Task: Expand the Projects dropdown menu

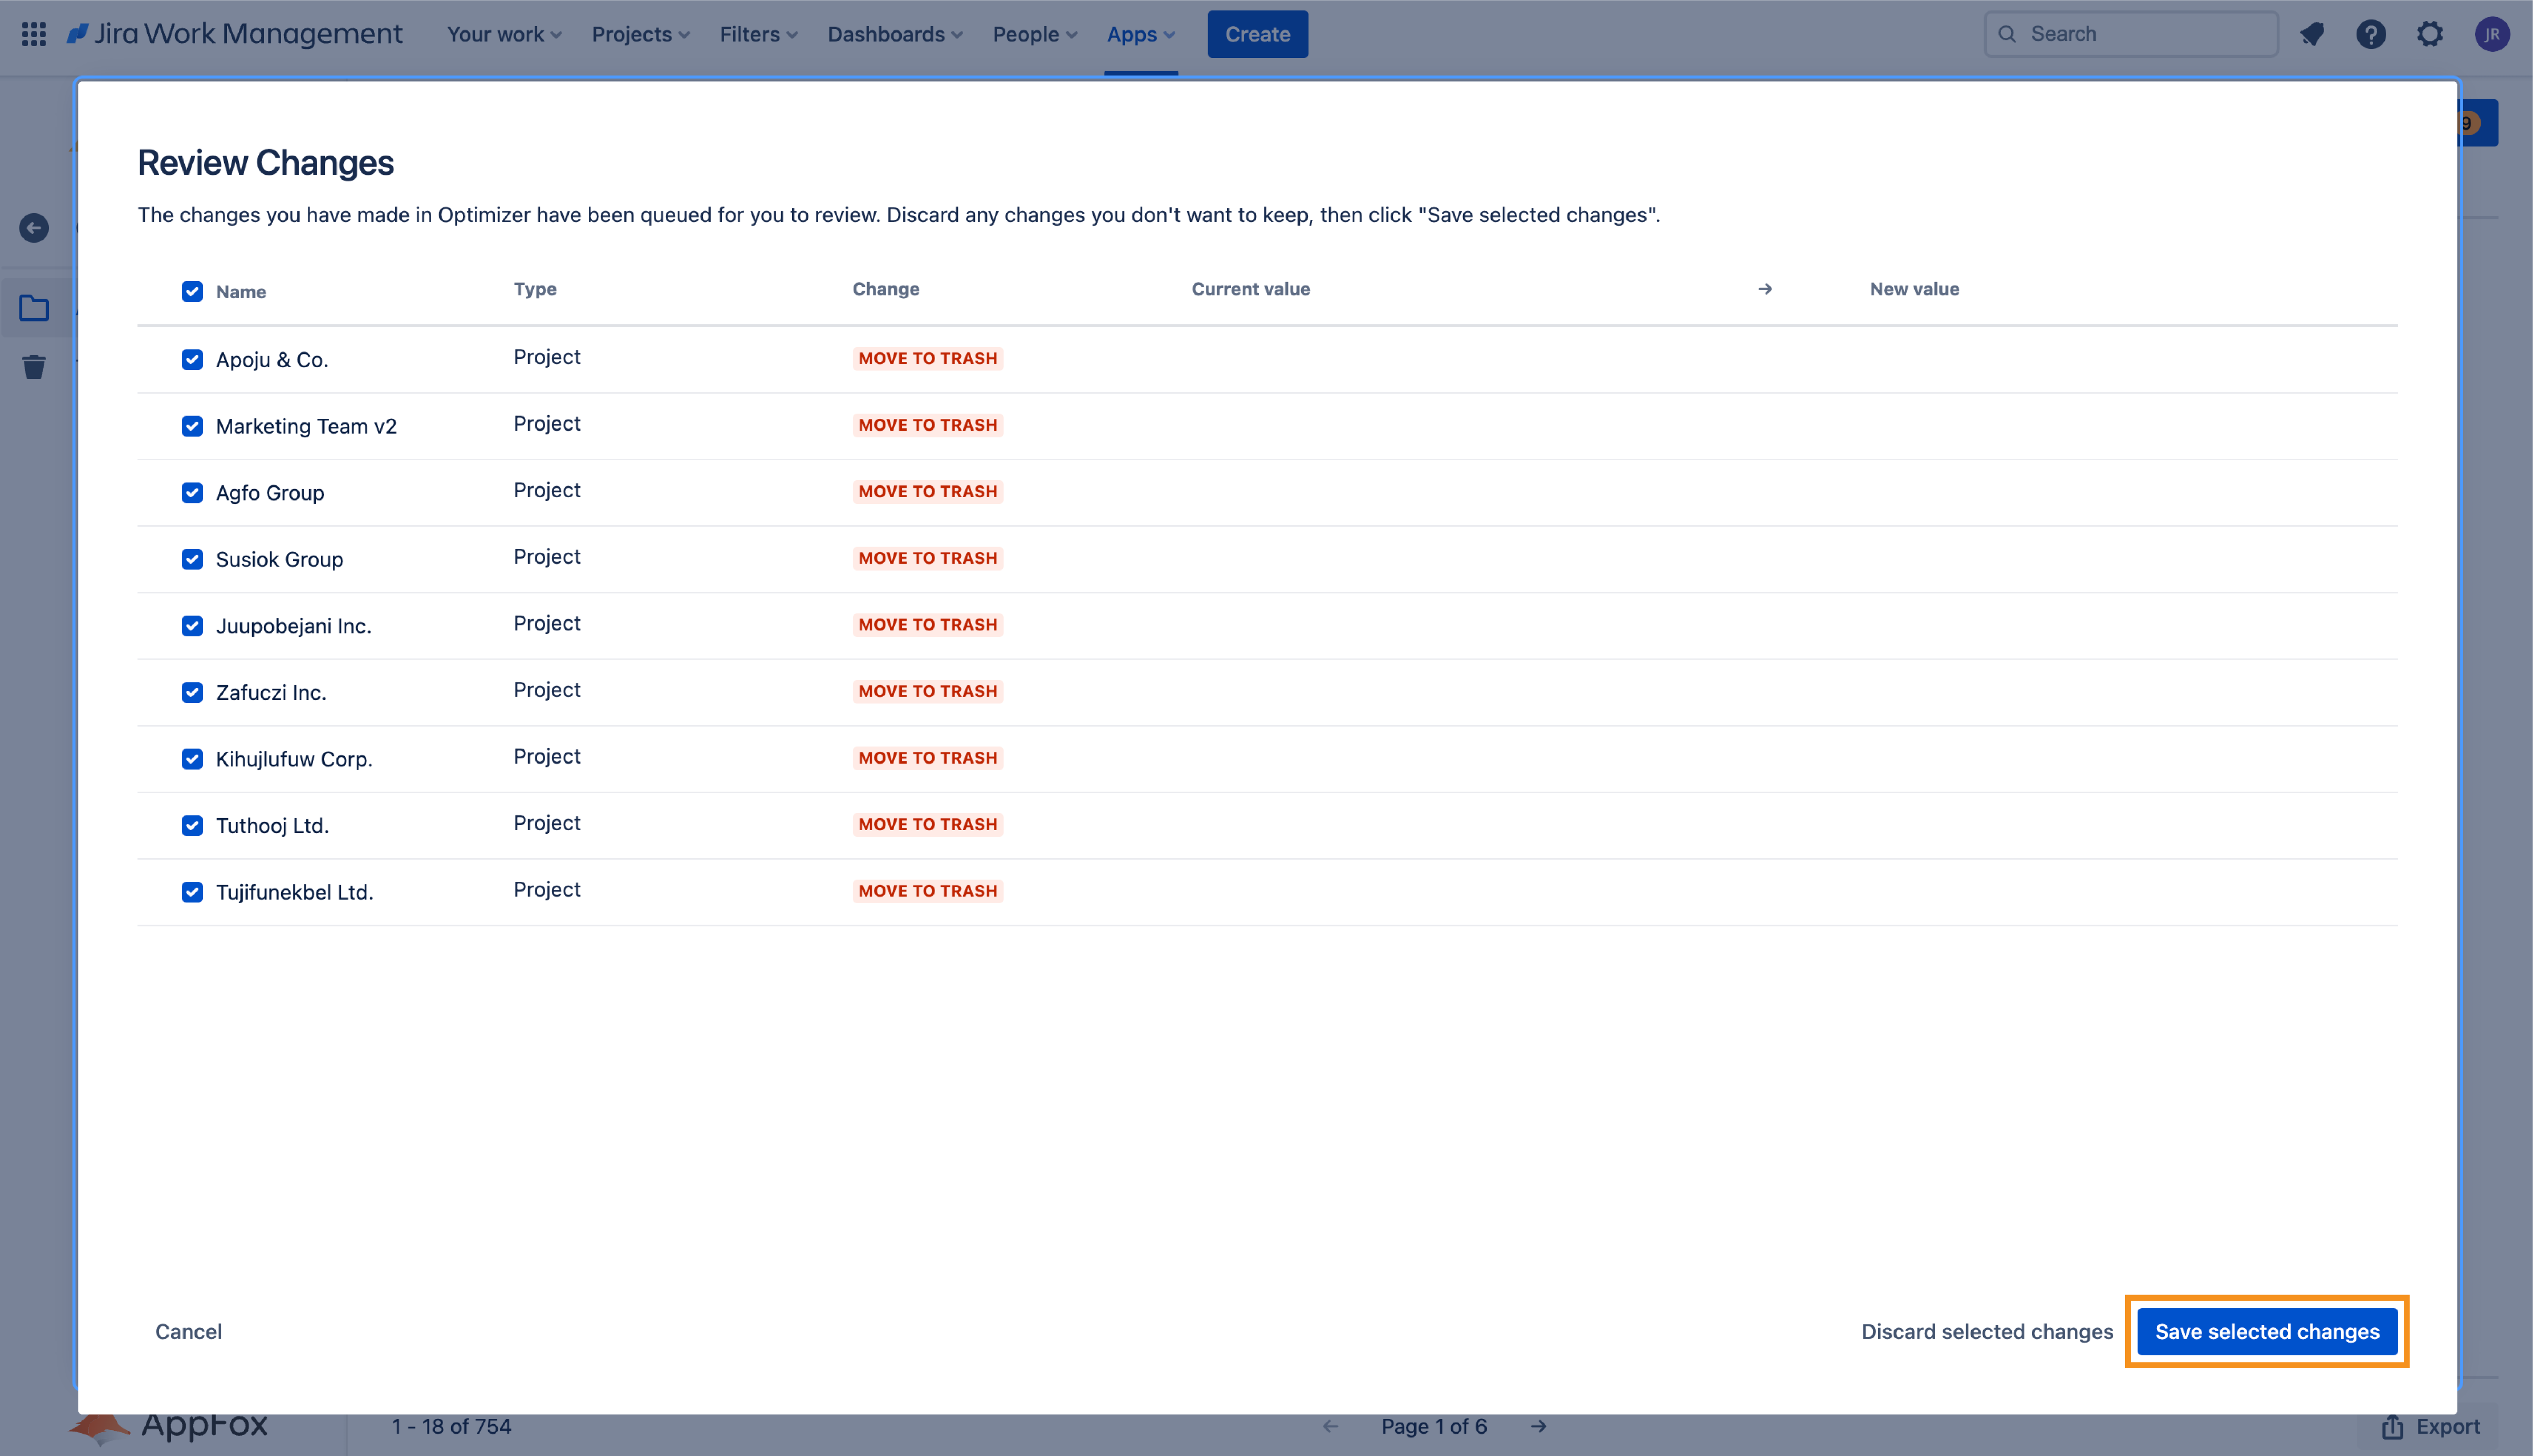Action: pyautogui.click(x=640, y=34)
